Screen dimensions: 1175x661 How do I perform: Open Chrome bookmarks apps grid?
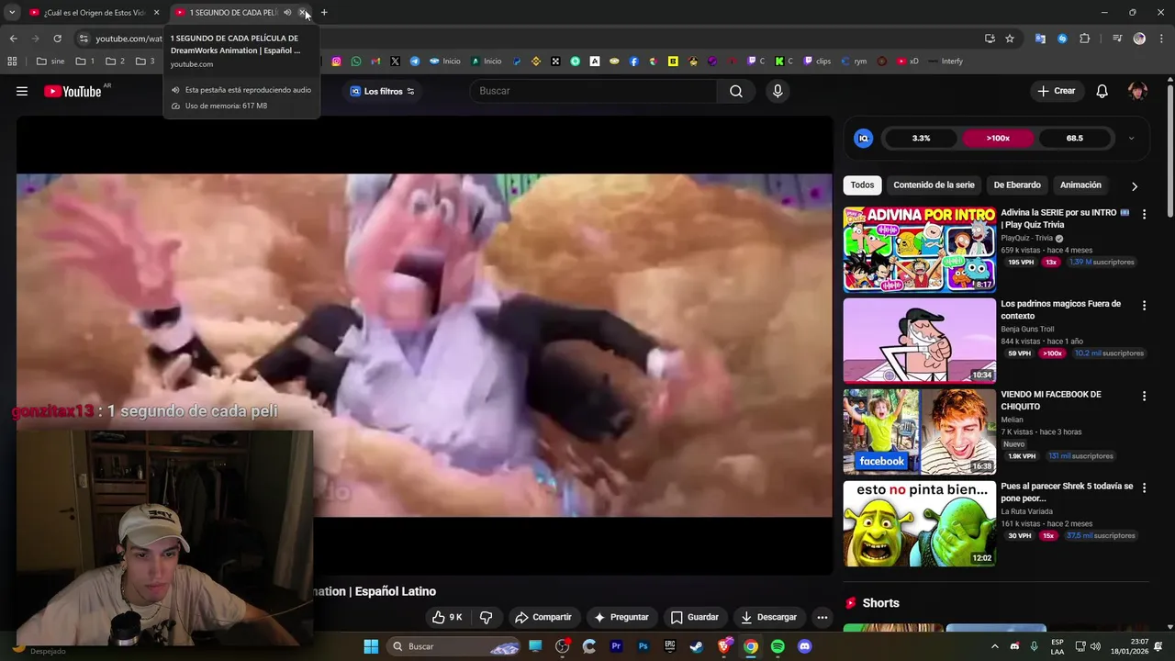coord(12,62)
